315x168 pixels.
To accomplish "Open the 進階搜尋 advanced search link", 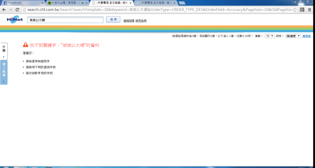I will (x=129, y=21).
